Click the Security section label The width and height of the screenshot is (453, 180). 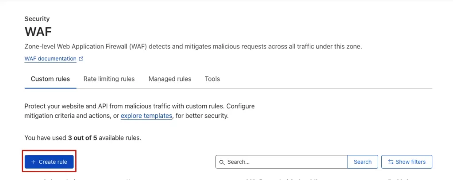click(37, 19)
